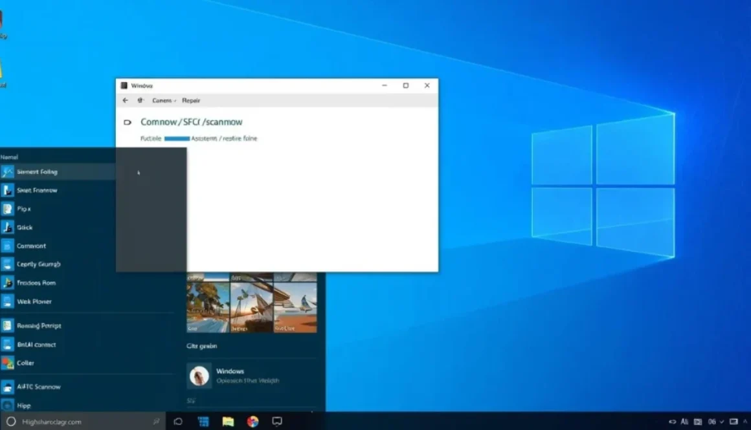Open the colorful browser icon on the taskbar
This screenshot has width=751, height=430.
tap(252, 420)
